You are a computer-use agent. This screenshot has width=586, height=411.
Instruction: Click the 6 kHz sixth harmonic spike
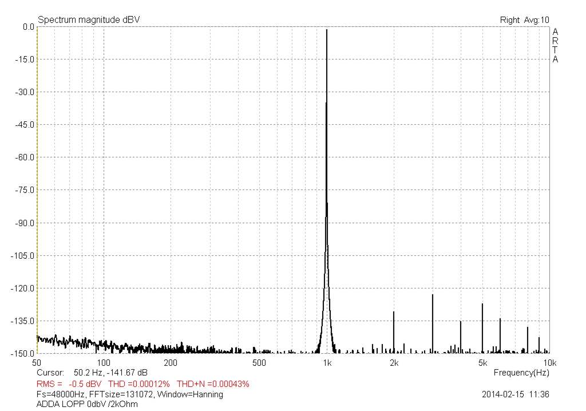[x=500, y=335]
